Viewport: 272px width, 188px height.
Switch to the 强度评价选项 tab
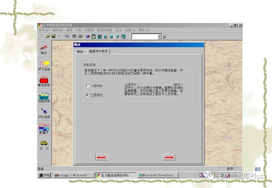tap(98, 51)
